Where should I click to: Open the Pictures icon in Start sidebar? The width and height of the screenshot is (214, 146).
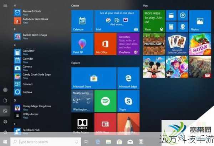5,111
